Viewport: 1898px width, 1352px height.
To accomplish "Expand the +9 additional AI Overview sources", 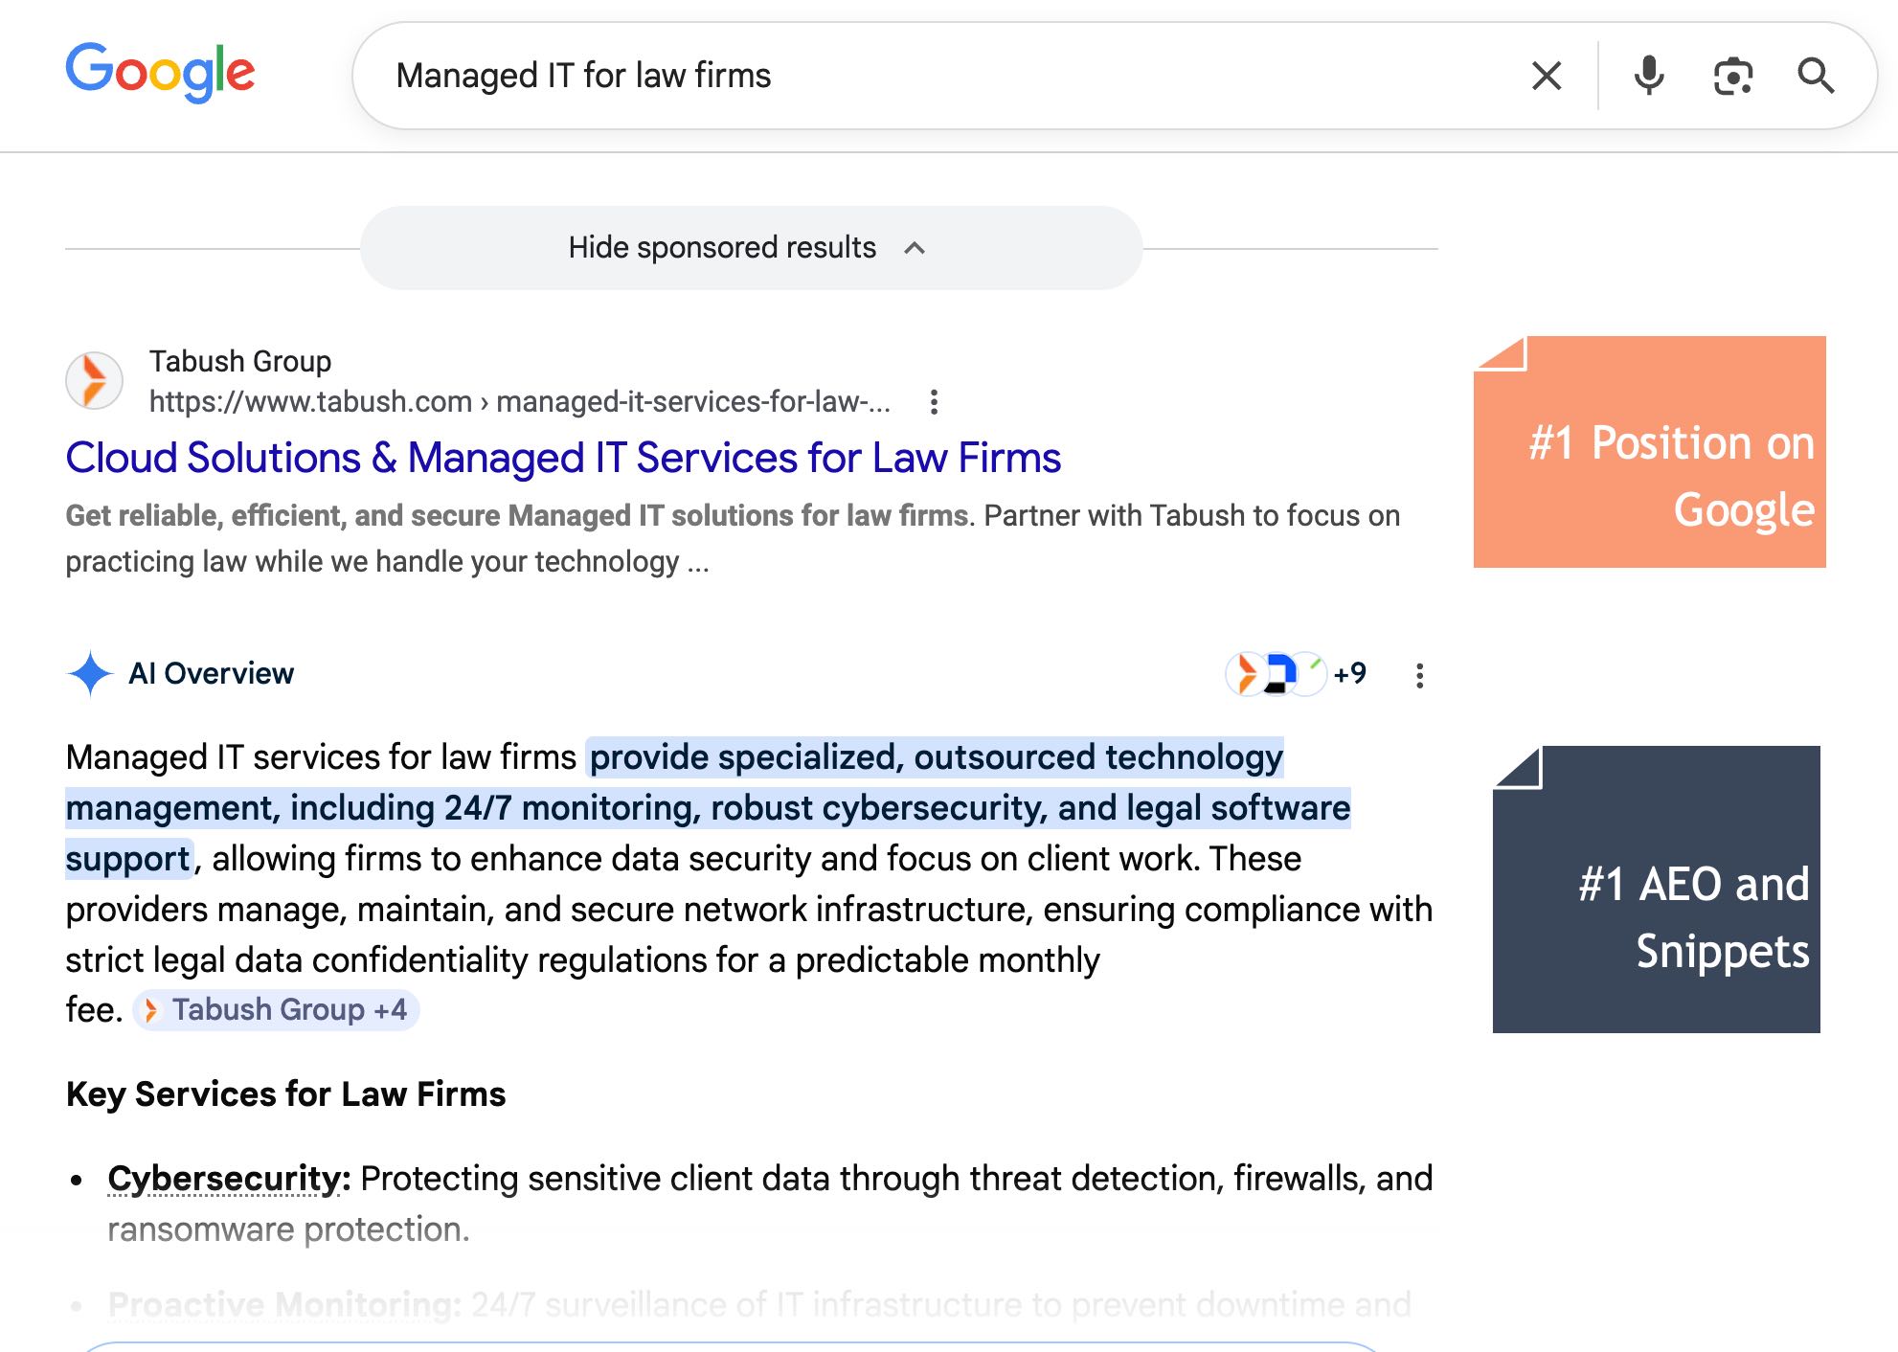I will 1352,674.
